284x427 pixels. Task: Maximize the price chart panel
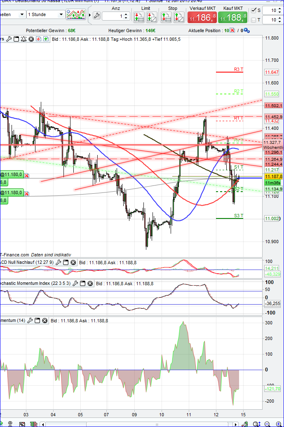(x=16, y=39)
